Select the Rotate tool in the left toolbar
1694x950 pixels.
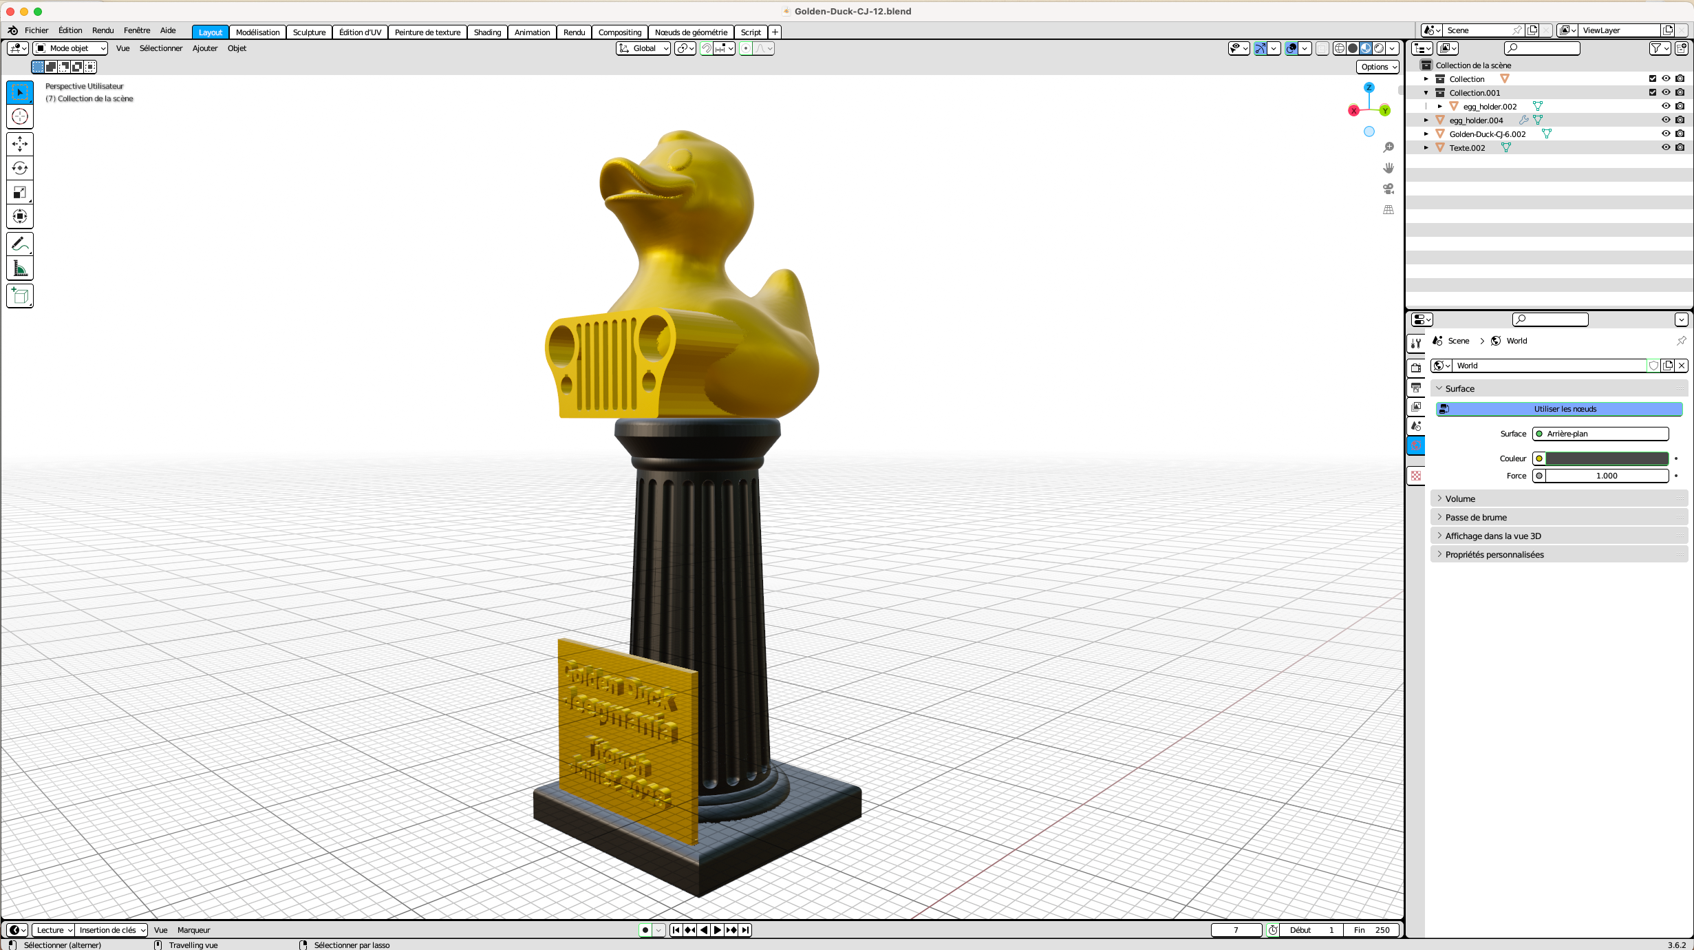coord(20,168)
